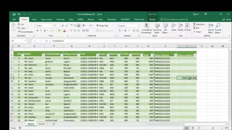Open the Insert Function dialog
This screenshot has height=130, width=232.
(x=47, y=41)
